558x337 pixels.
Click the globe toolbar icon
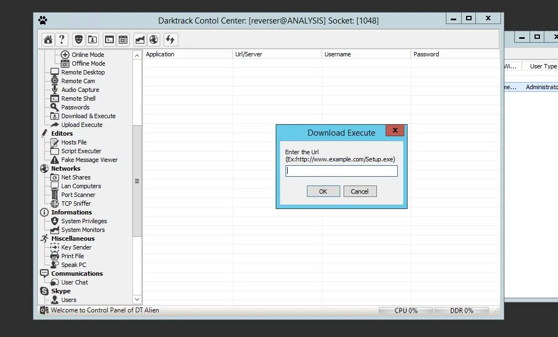tap(154, 39)
